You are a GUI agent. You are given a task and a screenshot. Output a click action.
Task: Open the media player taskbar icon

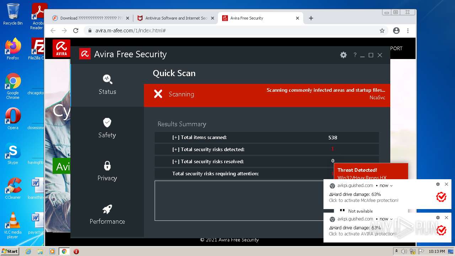[x=52, y=251]
